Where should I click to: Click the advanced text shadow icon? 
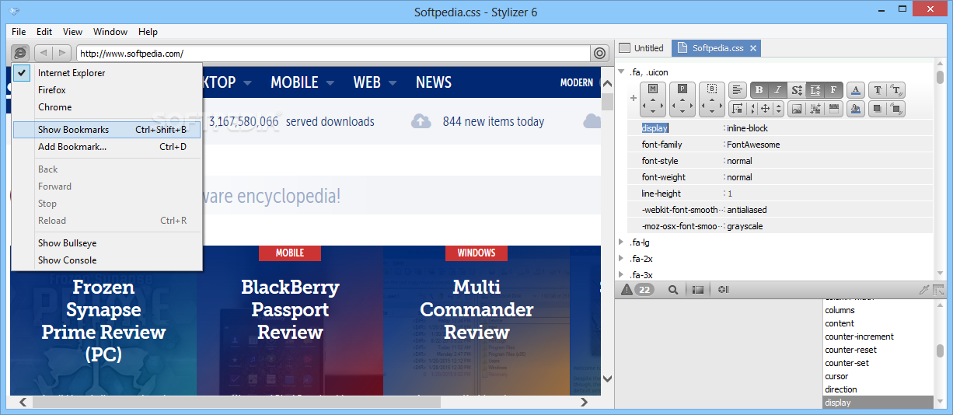(896, 89)
